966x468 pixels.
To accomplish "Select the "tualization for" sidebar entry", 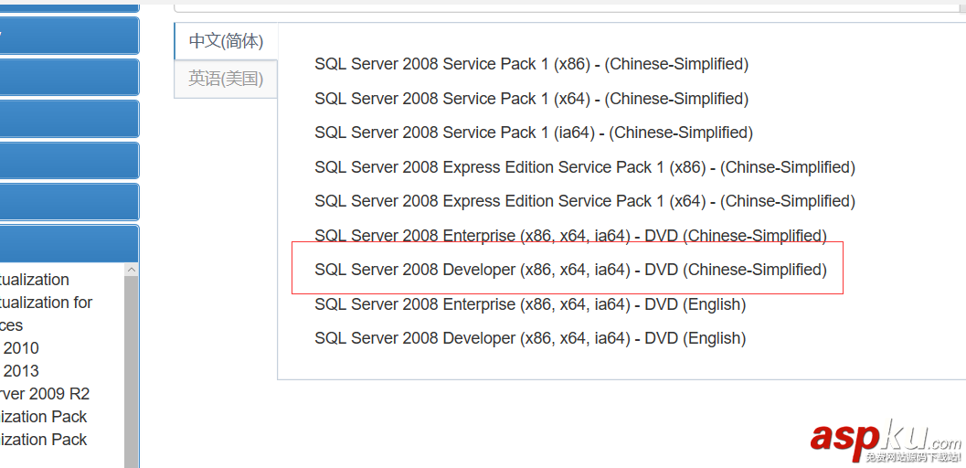I will [47, 303].
